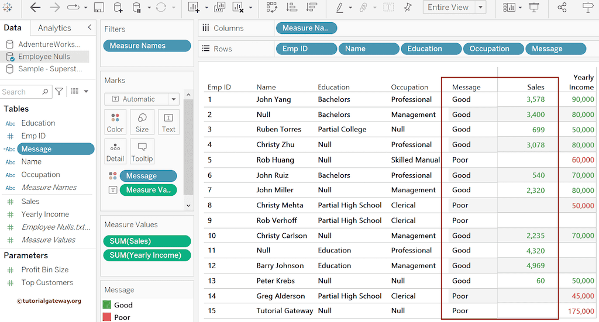The image size is (599, 322).
Task: Click the Group Members paperclip icon
Action: coord(363,7)
